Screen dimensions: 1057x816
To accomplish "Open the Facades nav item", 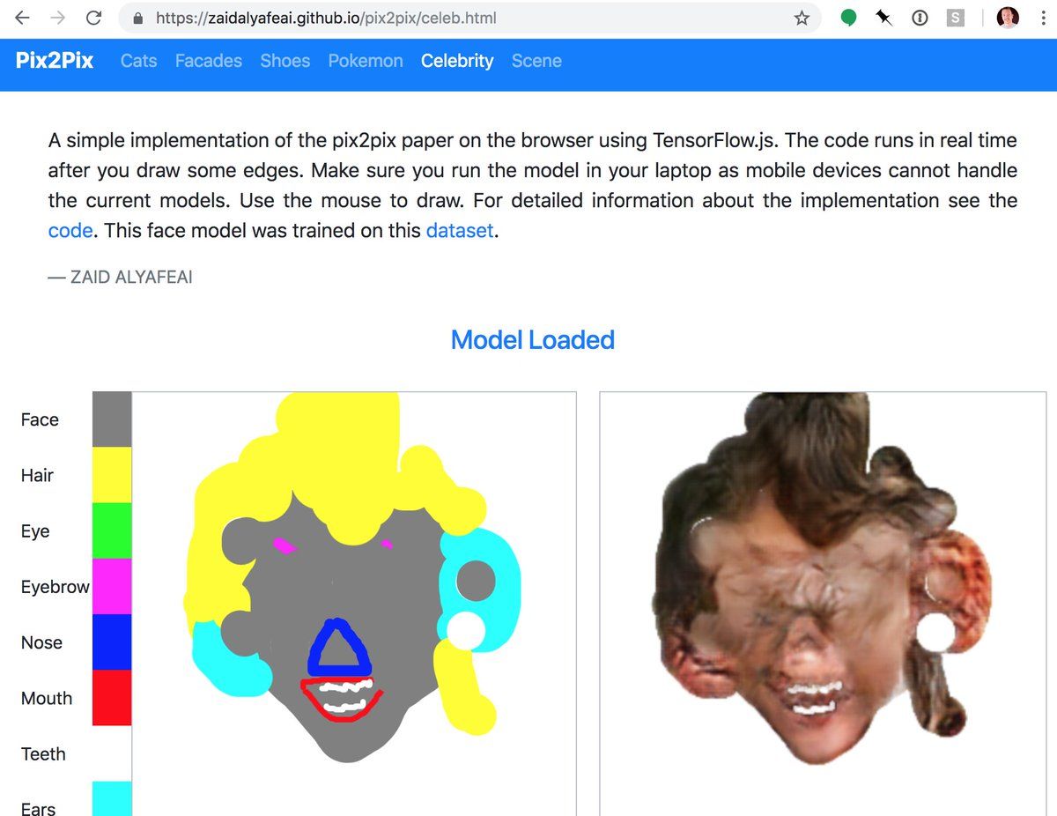I will pos(209,61).
